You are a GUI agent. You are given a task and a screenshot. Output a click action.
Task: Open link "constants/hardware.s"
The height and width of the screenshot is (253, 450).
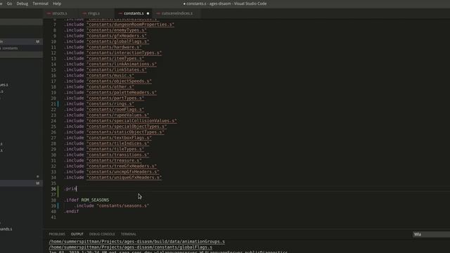114,47
